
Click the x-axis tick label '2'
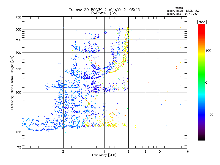[x=63, y=152]
